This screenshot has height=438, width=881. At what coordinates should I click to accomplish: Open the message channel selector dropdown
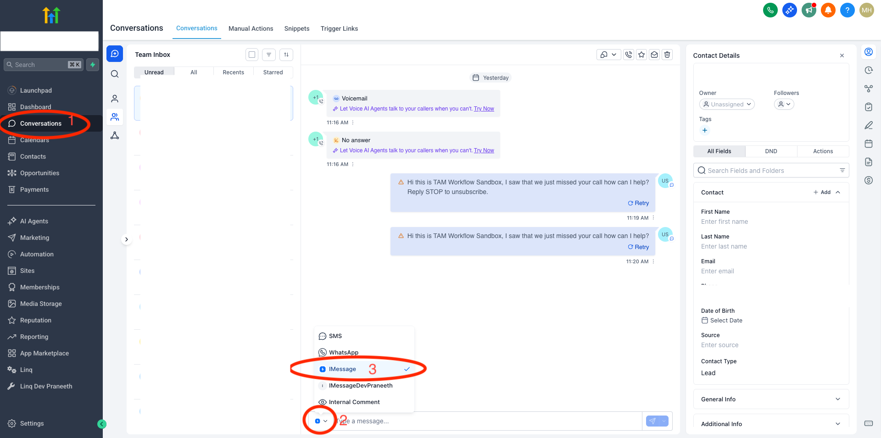point(321,421)
